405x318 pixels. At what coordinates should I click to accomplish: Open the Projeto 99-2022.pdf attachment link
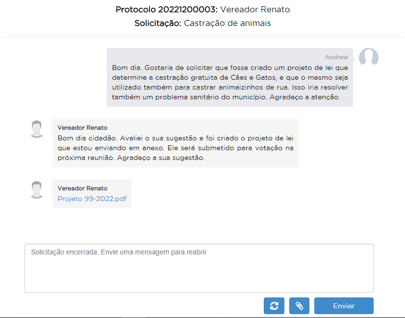tap(92, 199)
